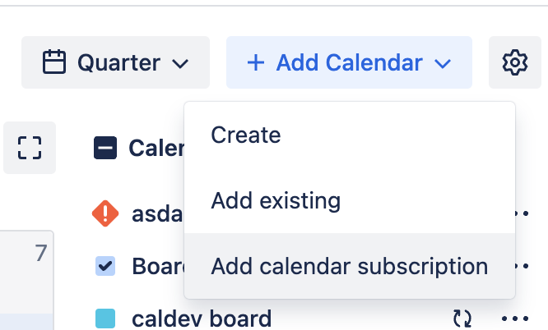548x330 pixels.
Task: Click the sync icon on caldev board row
Action: (x=461, y=318)
